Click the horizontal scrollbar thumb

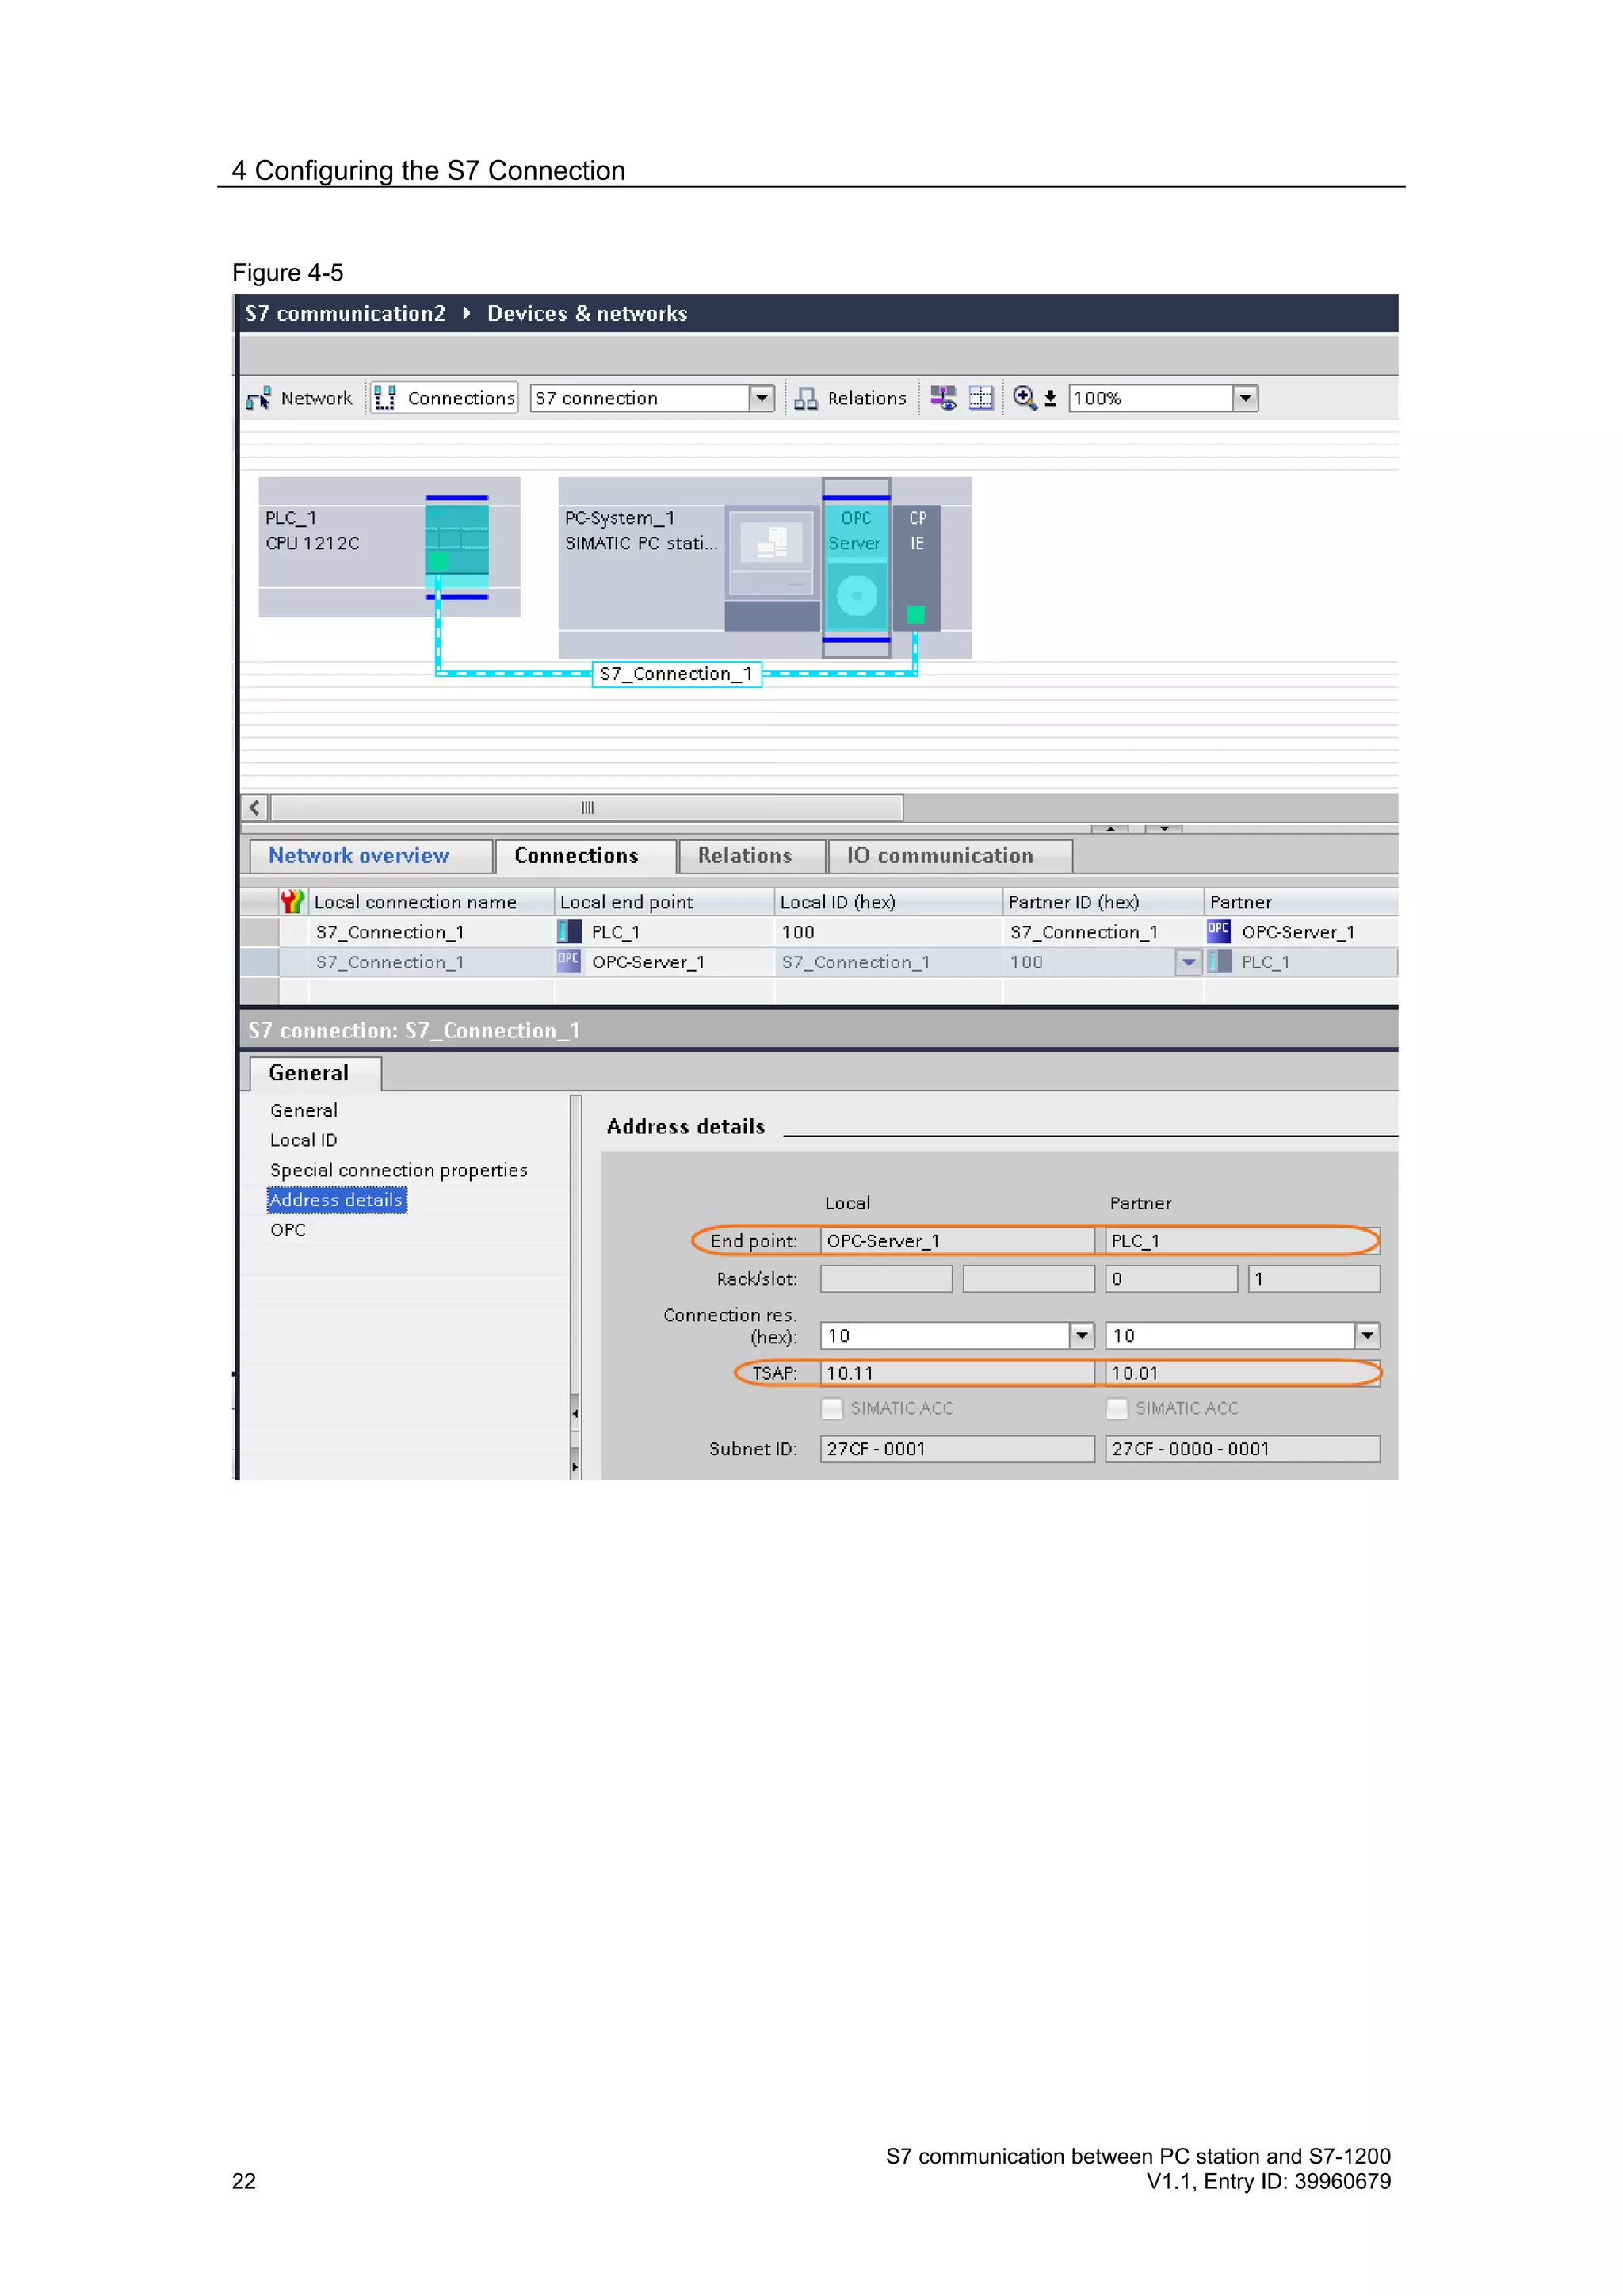pyautogui.click(x=587, y=807)
